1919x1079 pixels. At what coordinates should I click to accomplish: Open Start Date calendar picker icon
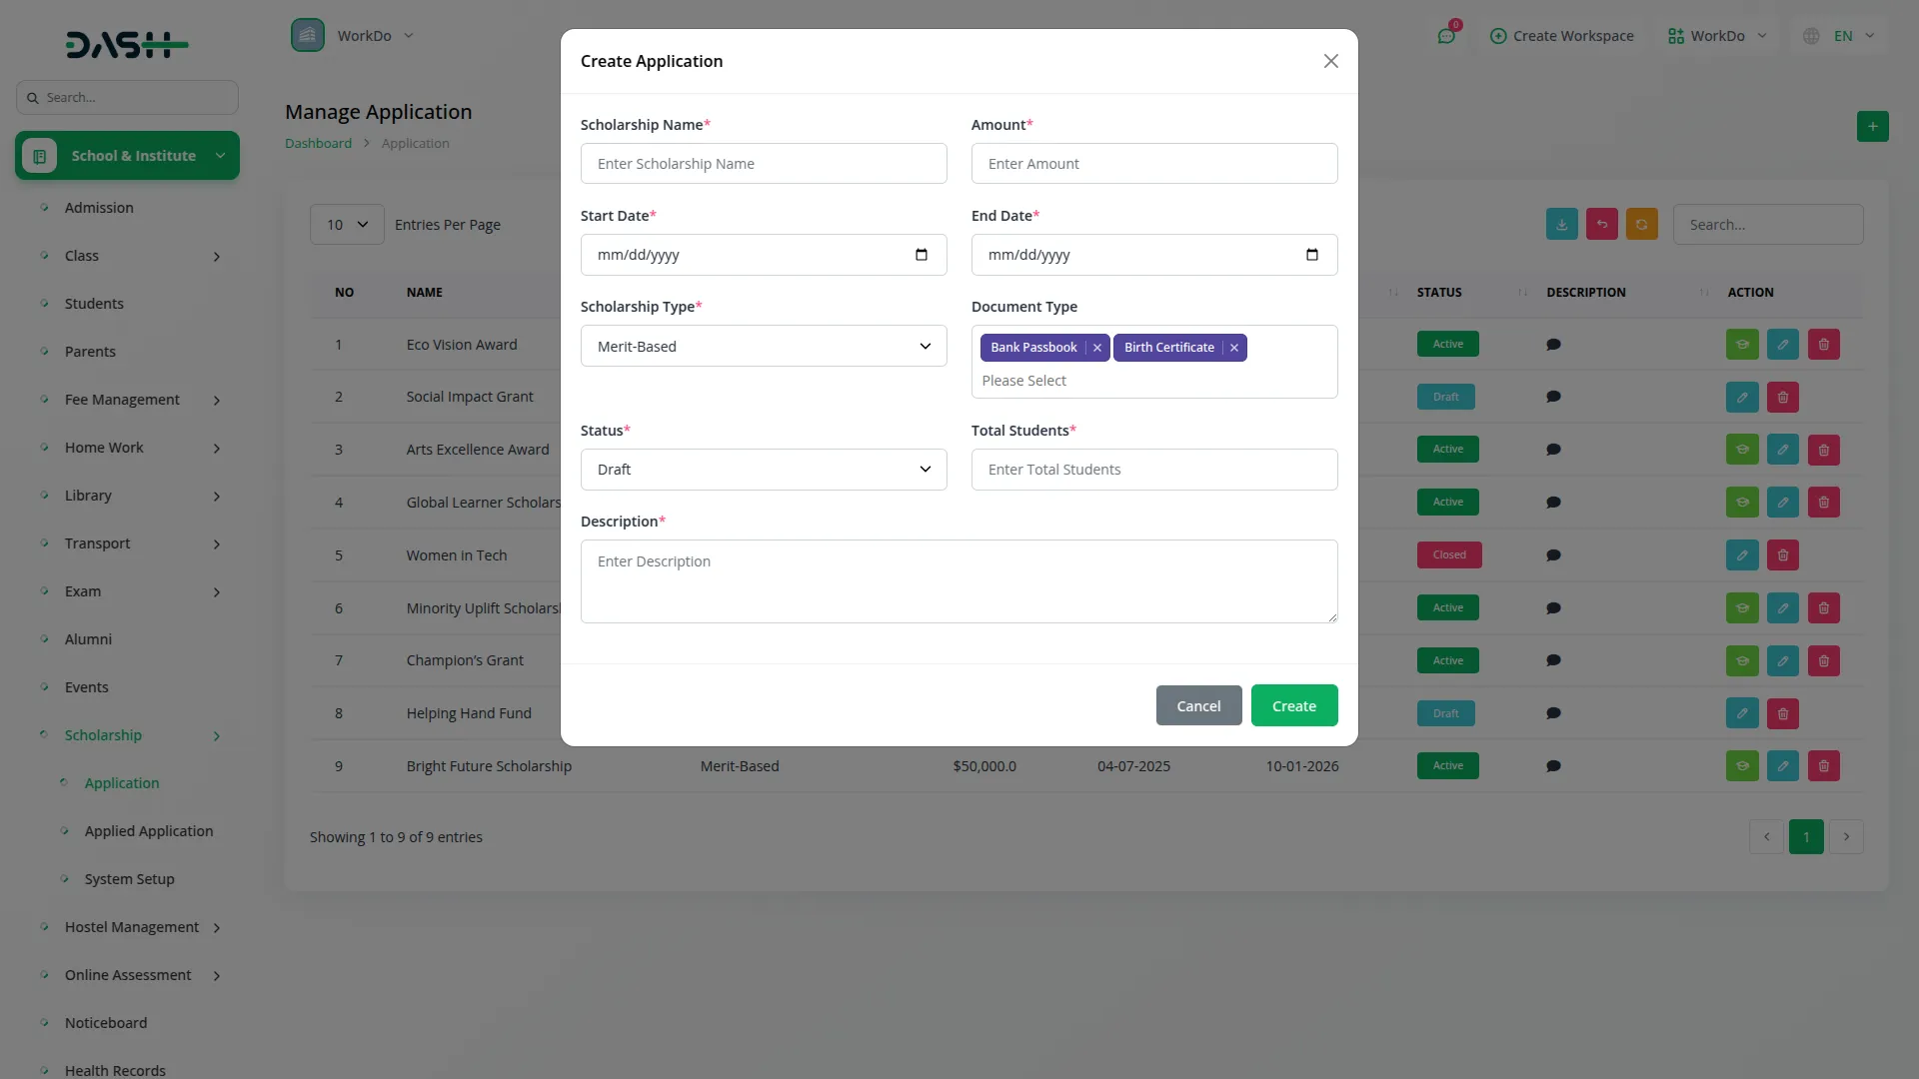point(922,255)
